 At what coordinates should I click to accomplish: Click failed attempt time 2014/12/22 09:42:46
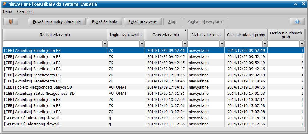246,69
